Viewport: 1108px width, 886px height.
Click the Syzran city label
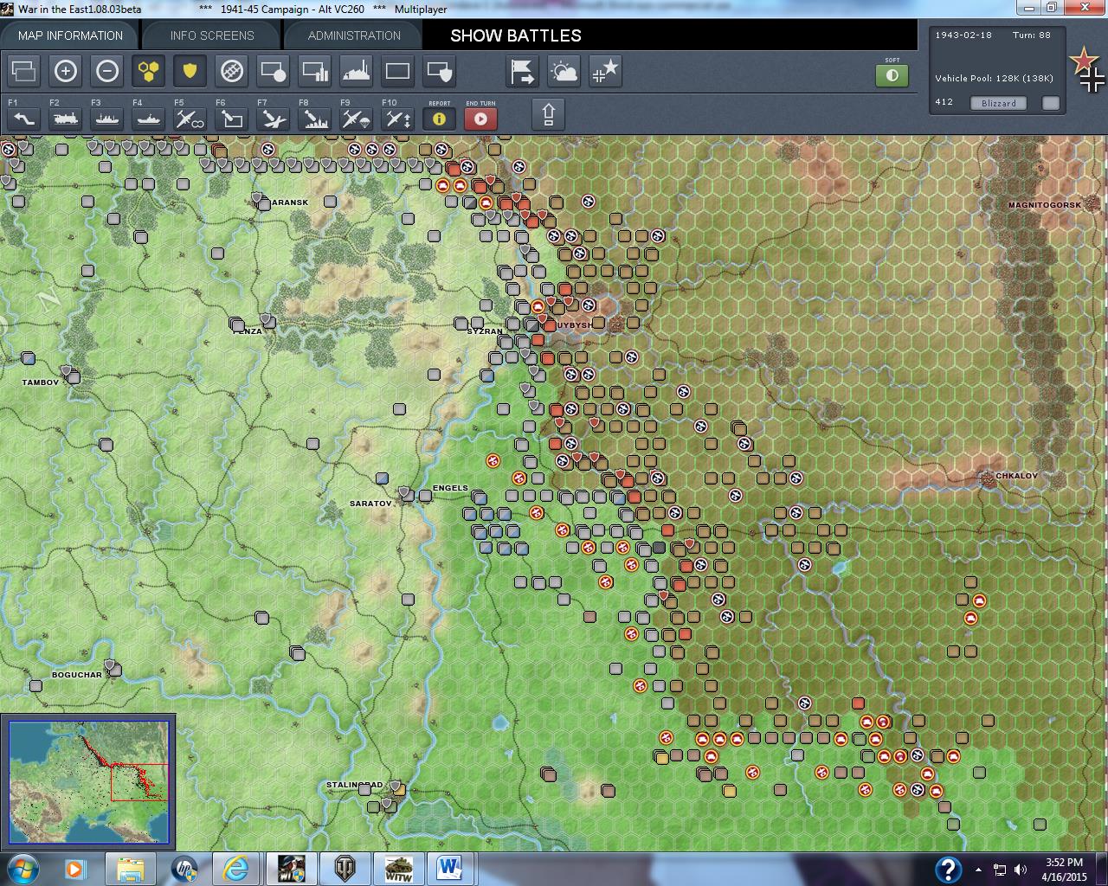click(485, 331)
